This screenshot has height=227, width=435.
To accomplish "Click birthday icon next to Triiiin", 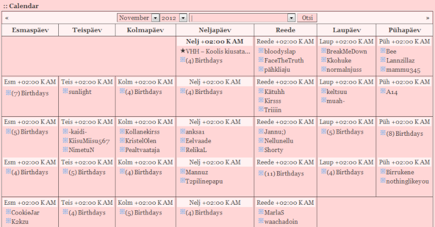I will 261,109.
